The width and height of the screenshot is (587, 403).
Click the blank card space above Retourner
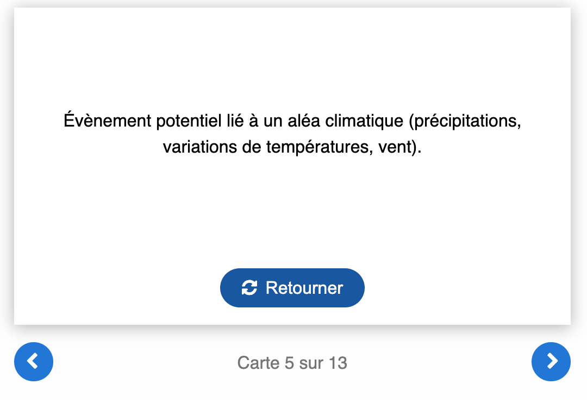(x=292, y=217)
